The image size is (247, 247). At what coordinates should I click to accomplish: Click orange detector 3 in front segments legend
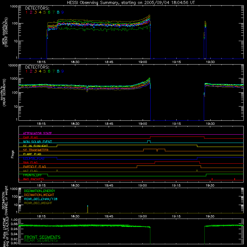coord(36,12)
